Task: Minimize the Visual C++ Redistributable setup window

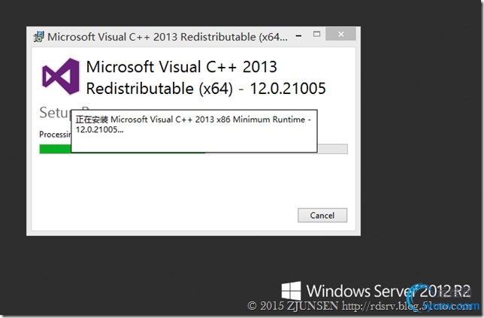Action: pyautogui.click(x=298, y=35)
